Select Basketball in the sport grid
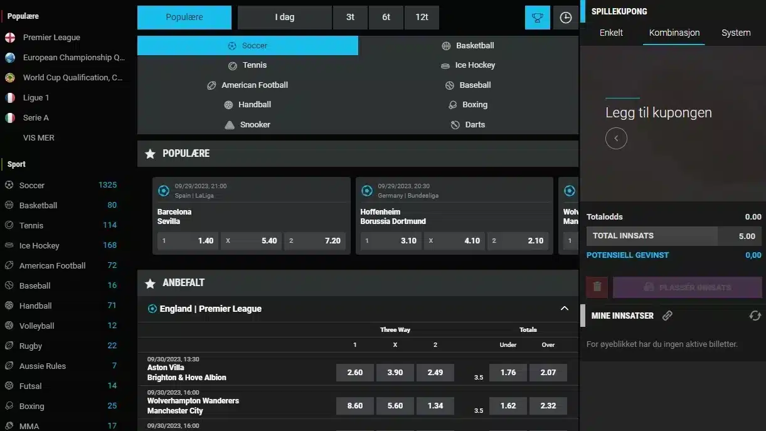The width and height of the screenshot is (766, 431). pyautogui.click(x=468, y=45)
